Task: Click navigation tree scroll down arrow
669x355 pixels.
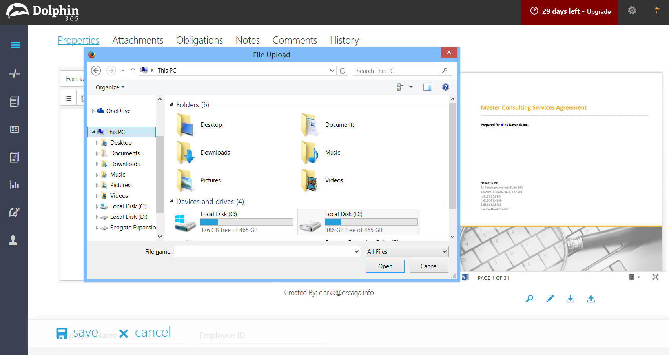Action: 160,237
